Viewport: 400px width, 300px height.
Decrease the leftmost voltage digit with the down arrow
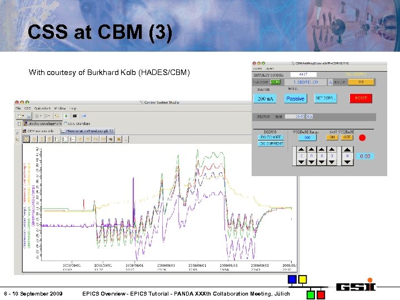point(301,162)
